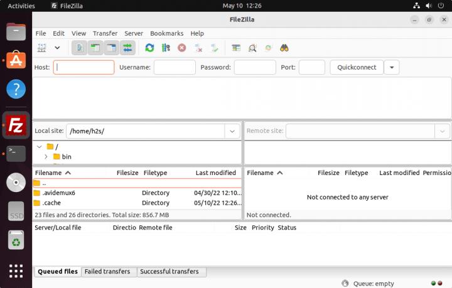Open the dropdown arrow beside Site Manager
Viewport: 452px width, 288px height.
tap(57, 48)
